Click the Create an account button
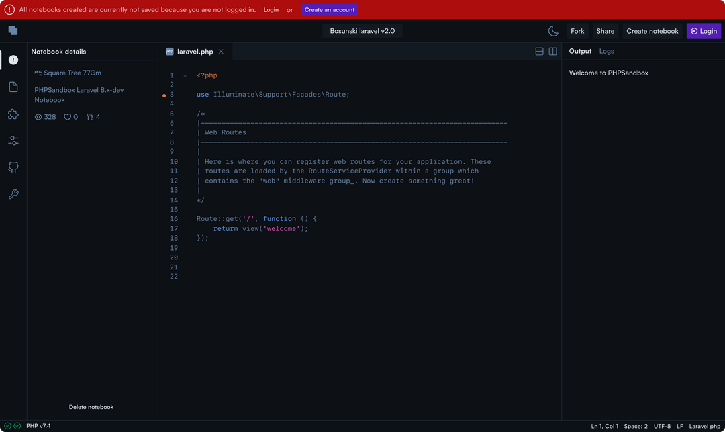 (x=329, y=10)
